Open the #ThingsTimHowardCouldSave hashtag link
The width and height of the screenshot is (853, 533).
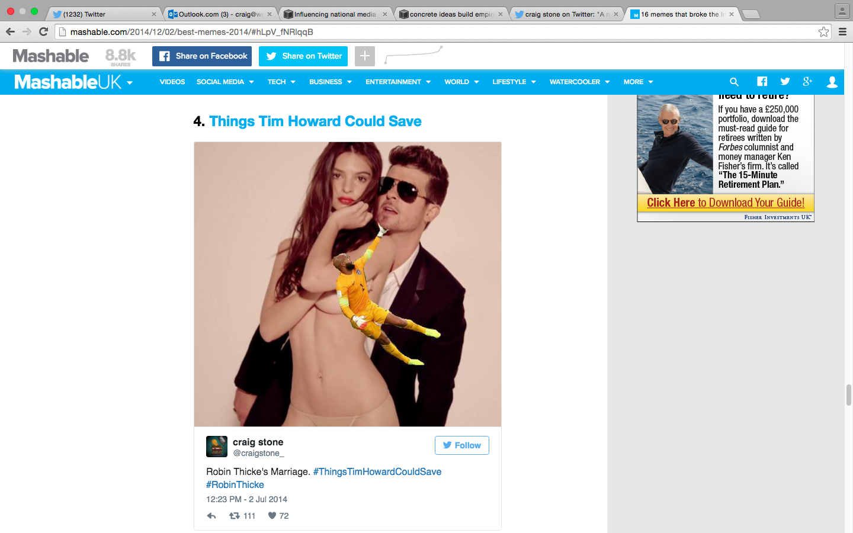point(377,471)
